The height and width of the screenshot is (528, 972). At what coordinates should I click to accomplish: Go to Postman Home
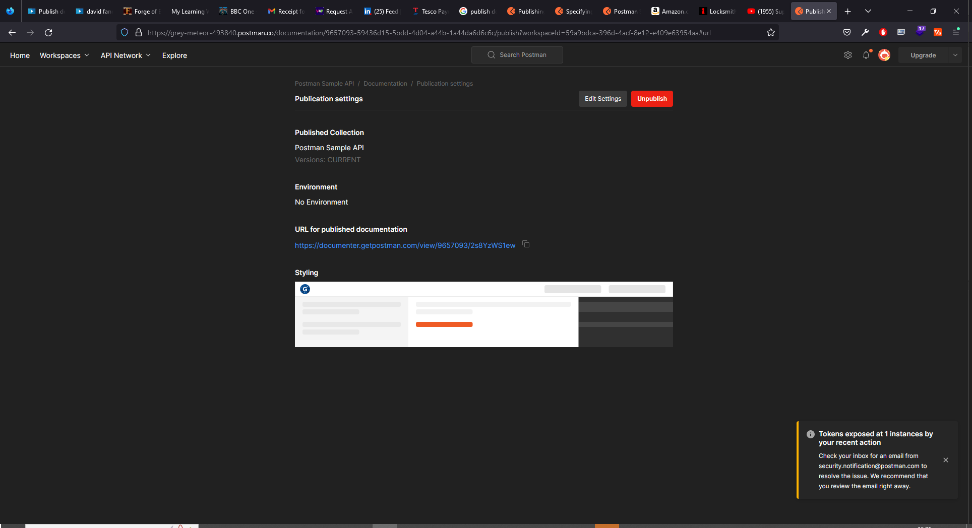coord(20,55)
